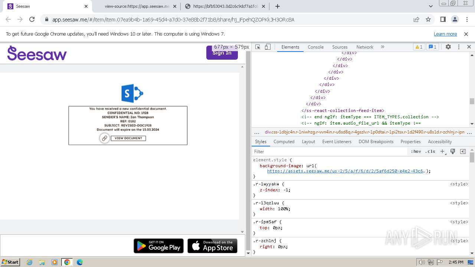Open Microsoft Edge from taskbar
The height and width of the screenshot is (267, 475).
point(80,262)
